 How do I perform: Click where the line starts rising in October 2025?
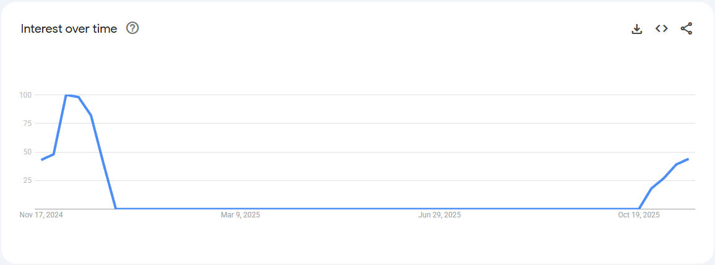click(x=639, y=208)
